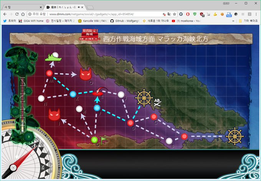The height and width of the screenshot is (181, 261).
Task: Open the 새로운 1위 야나두 bookmark
Action: pyautogui.click(x=155, y=21)
